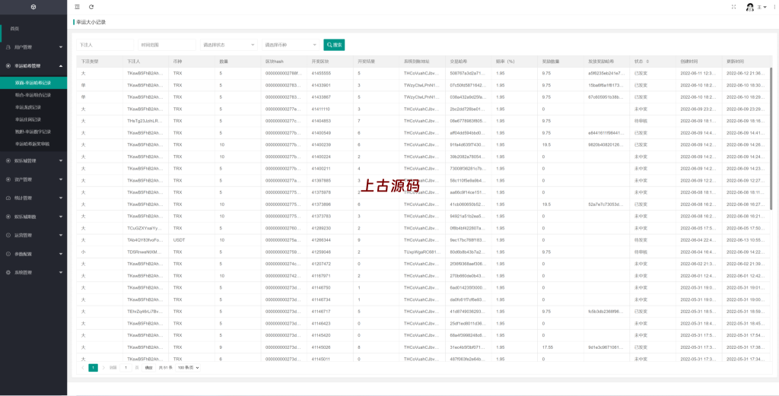Click the icon beside 幸运哈希管理
The width and height of the screenshot is (779, 396).
[x=8, y=65]
